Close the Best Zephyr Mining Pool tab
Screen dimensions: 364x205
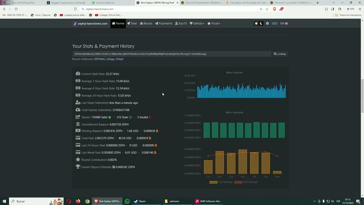click(177, 3)
